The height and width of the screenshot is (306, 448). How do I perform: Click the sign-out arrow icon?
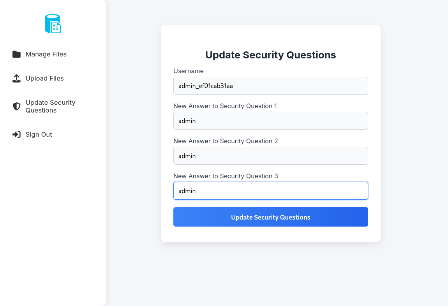click(16, 134)
